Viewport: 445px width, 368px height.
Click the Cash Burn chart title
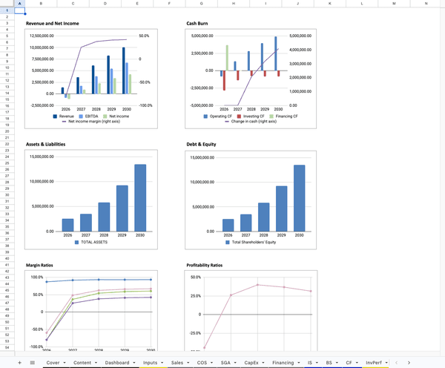click(x=200, y=24)
